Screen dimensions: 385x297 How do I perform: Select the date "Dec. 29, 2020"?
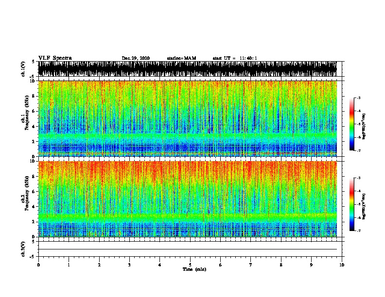click(136, 58)
